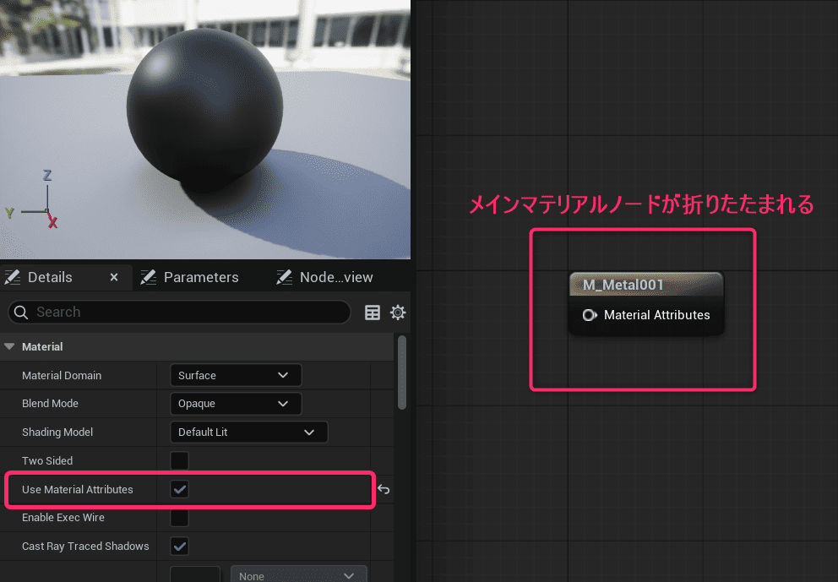Click the Details panel vertical scrollbar
Screen dimensions: 838x582
coord(402,372)
